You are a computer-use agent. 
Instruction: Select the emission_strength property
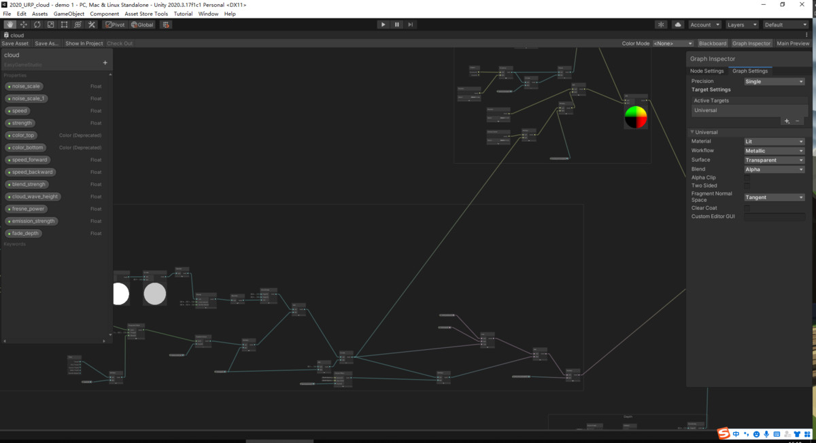[31, 221]
